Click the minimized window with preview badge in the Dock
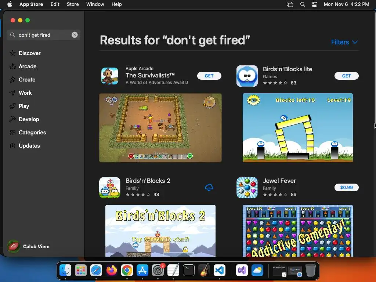This screenshot has width=376, height=282. pos(295,271)
